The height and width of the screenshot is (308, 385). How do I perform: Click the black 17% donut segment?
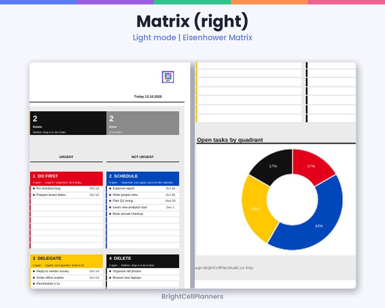tap(273, 166)
